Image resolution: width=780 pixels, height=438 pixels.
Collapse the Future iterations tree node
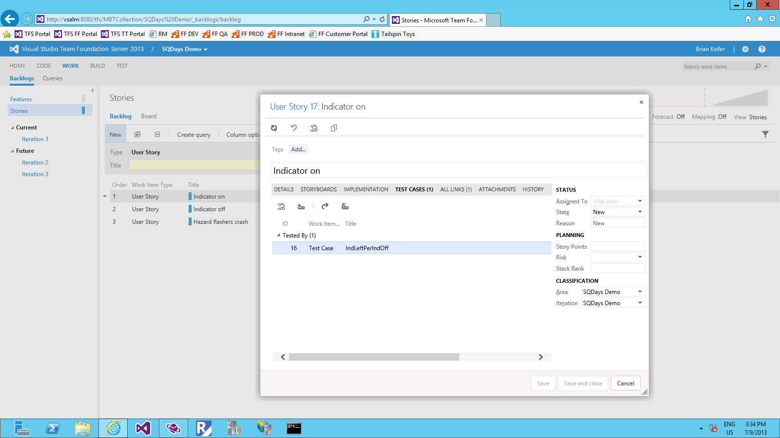point(12,151)
